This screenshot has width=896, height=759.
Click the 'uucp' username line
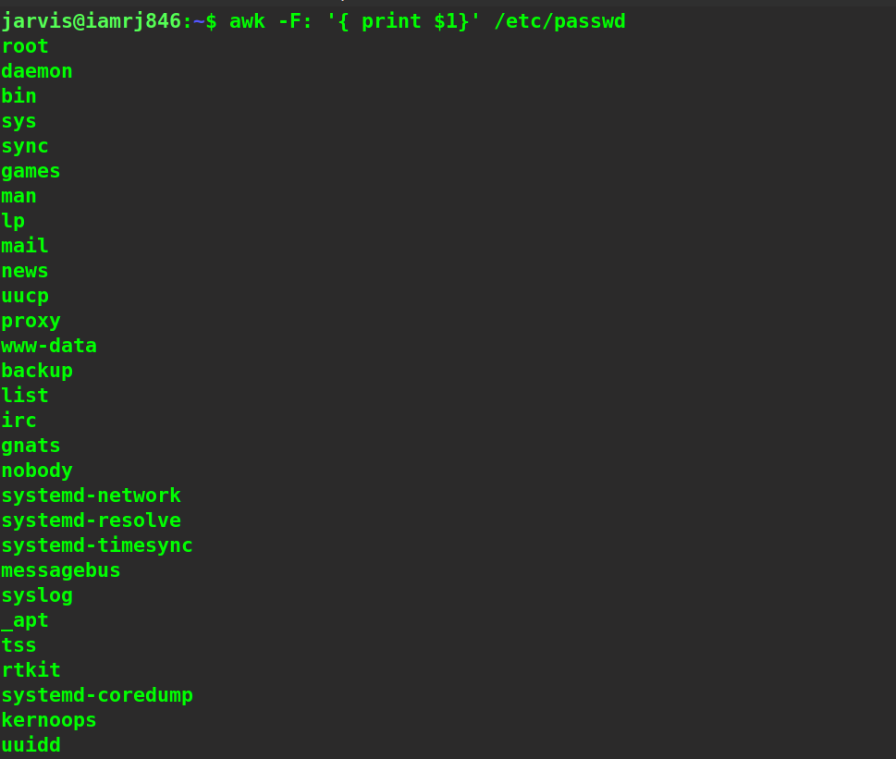coord(25,296)
